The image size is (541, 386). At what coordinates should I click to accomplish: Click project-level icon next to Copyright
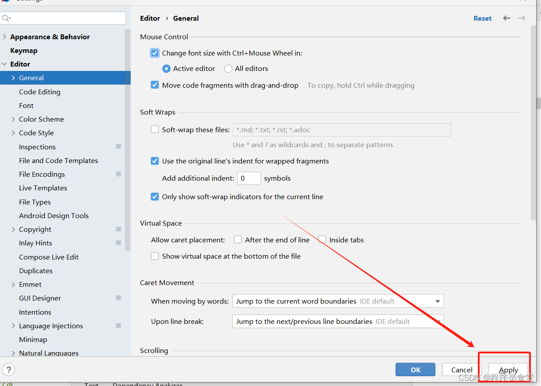[118, 229]
